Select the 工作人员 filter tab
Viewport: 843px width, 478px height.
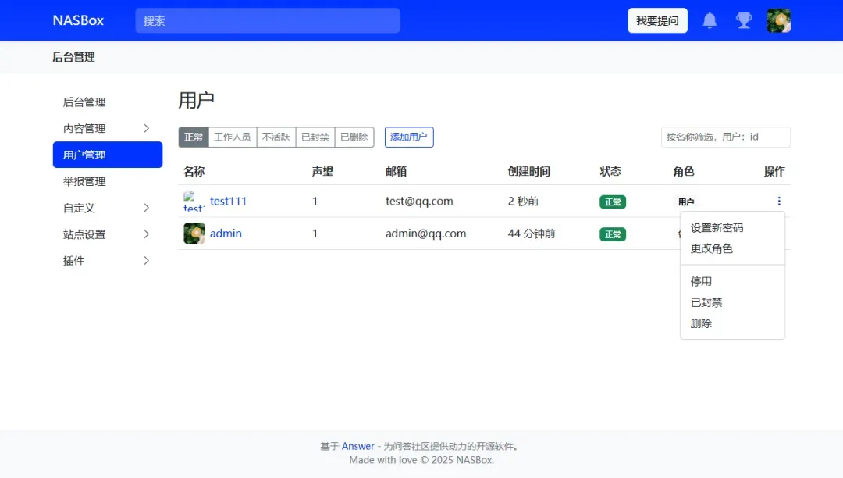pos(233,137)
